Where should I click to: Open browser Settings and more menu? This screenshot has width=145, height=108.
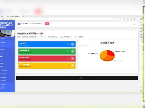(138, 19)
